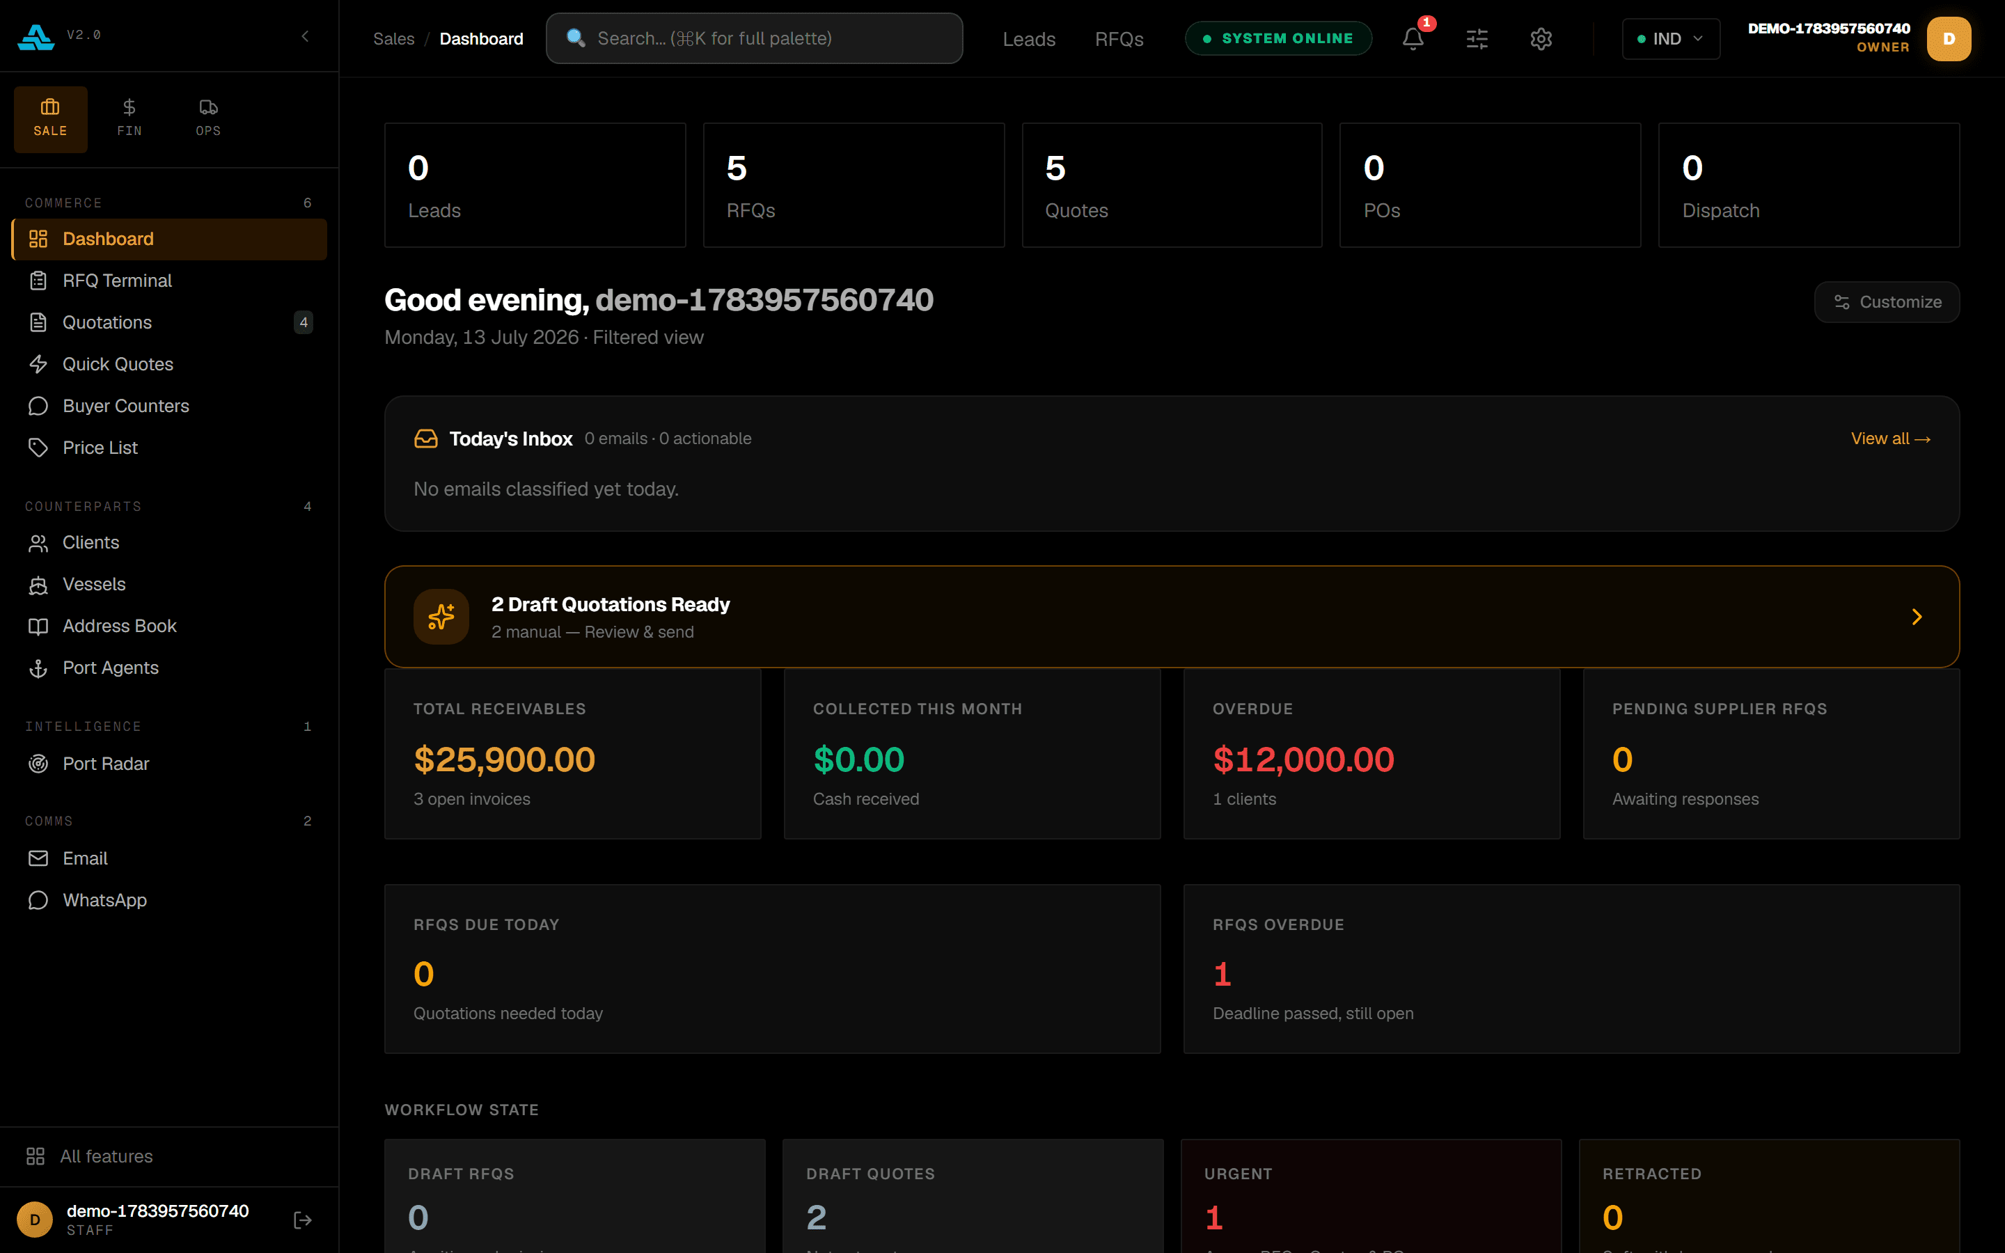Expand the IND region dropdown
This screenshot has width=2005, height=1253.
[1670, 39]
